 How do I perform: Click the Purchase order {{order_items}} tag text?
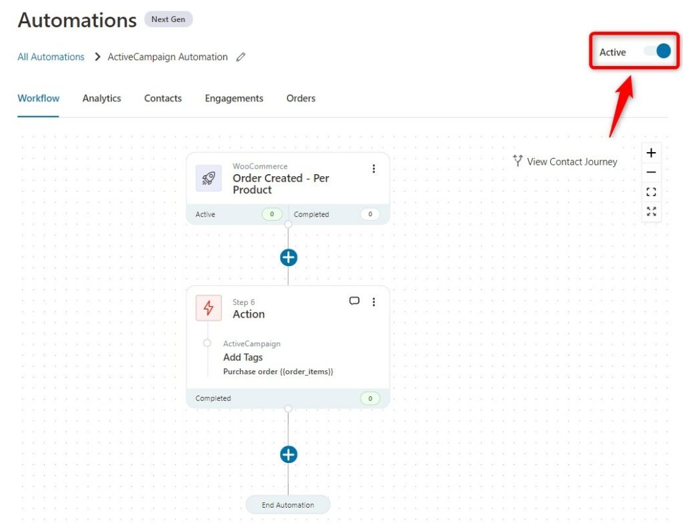tap(278, 372)
